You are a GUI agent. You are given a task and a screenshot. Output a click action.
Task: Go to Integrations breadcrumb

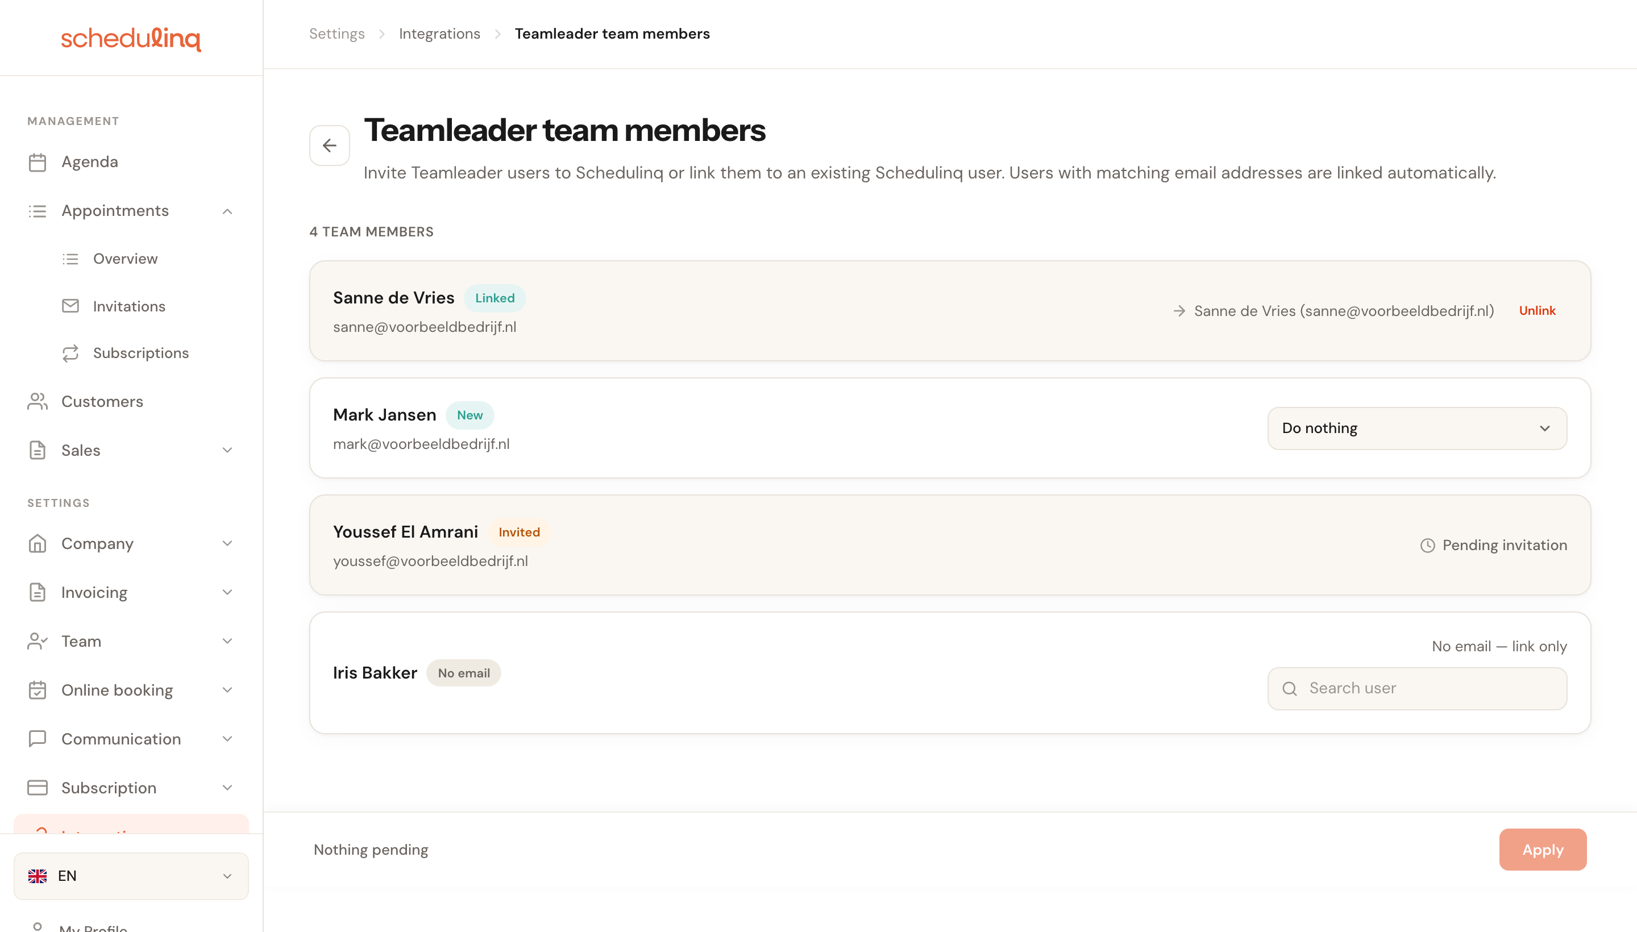tap(439, 34)
